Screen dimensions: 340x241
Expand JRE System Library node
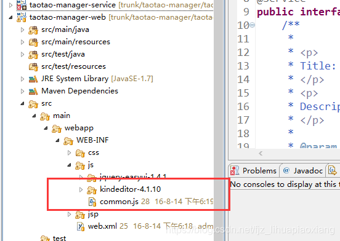[22, 79]
